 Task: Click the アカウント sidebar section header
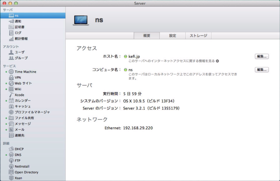click(x=11, y=47)
